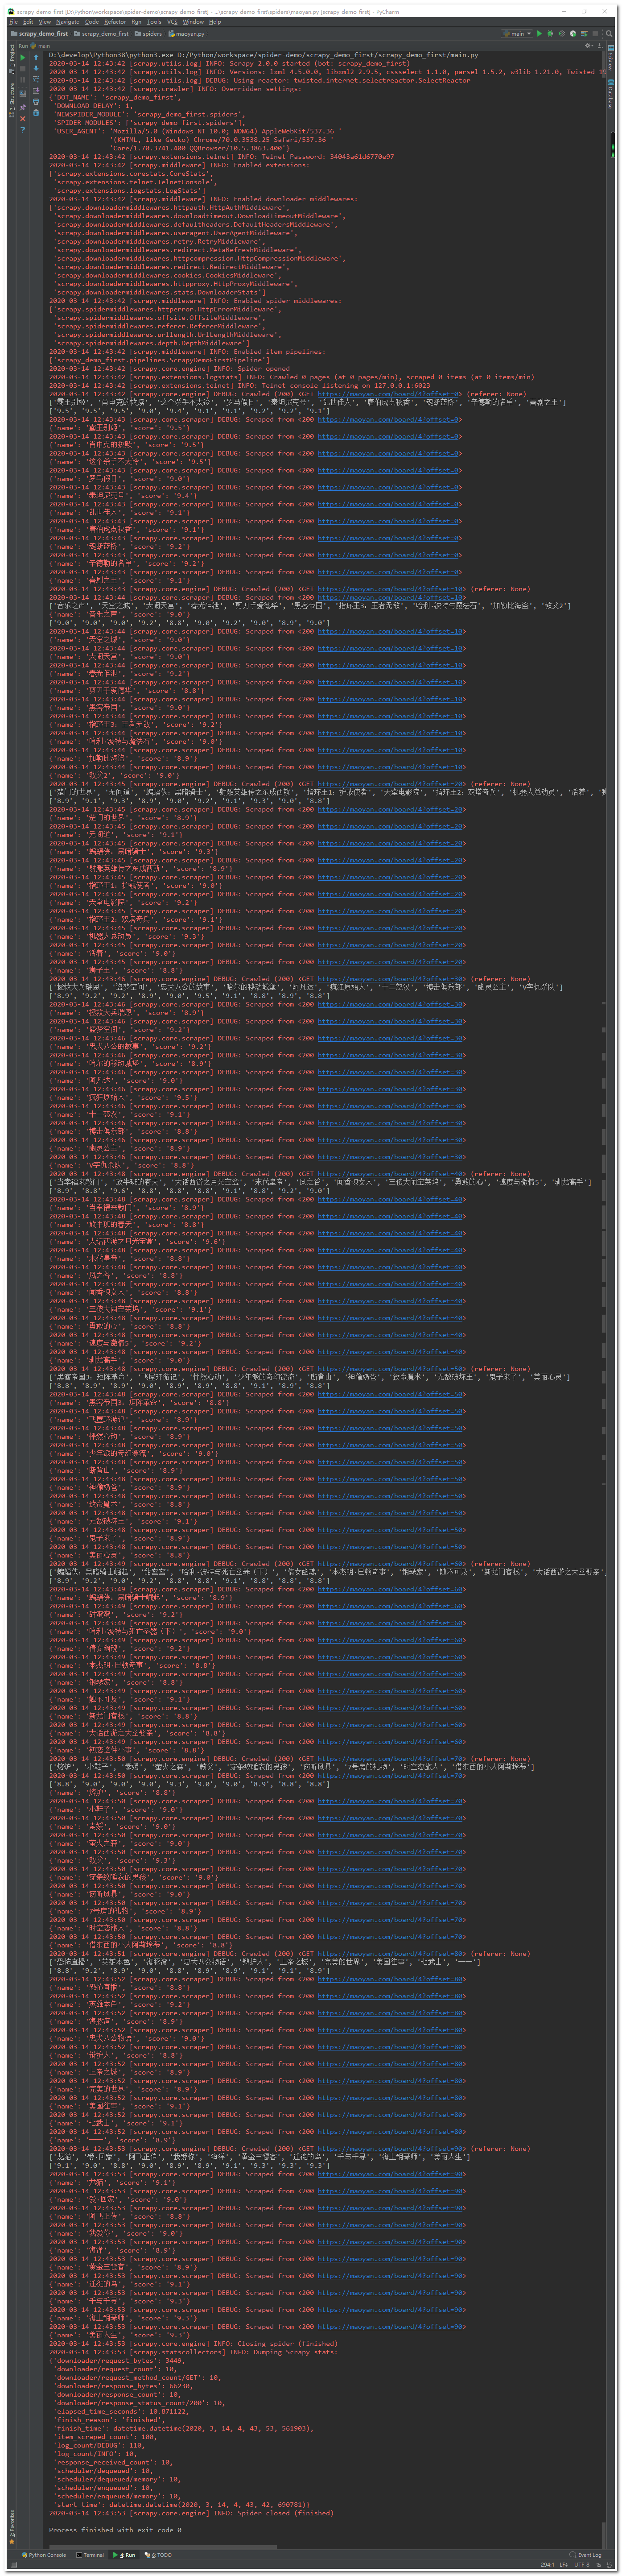Open the Tools menu
This screenshot has width=622, height=2576.
[154, 21]
